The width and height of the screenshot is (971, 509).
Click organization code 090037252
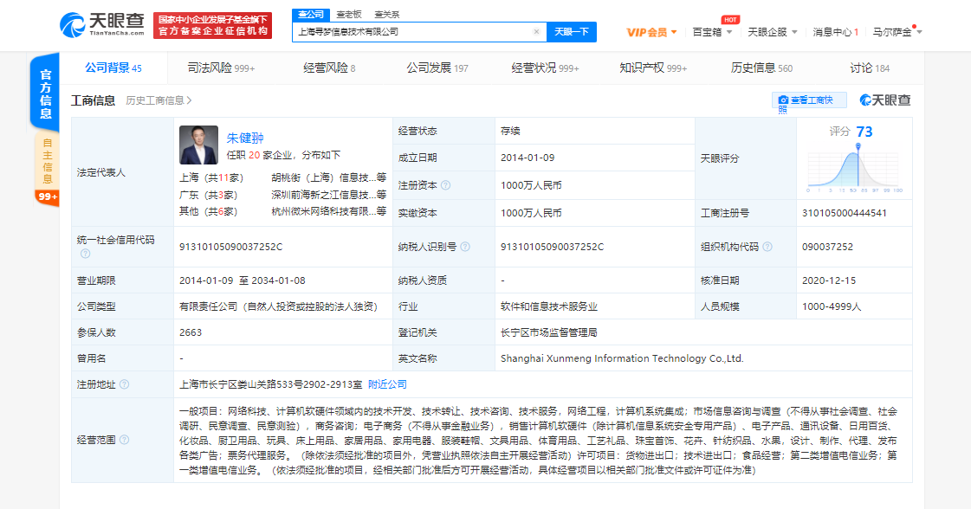coord(827,247)
